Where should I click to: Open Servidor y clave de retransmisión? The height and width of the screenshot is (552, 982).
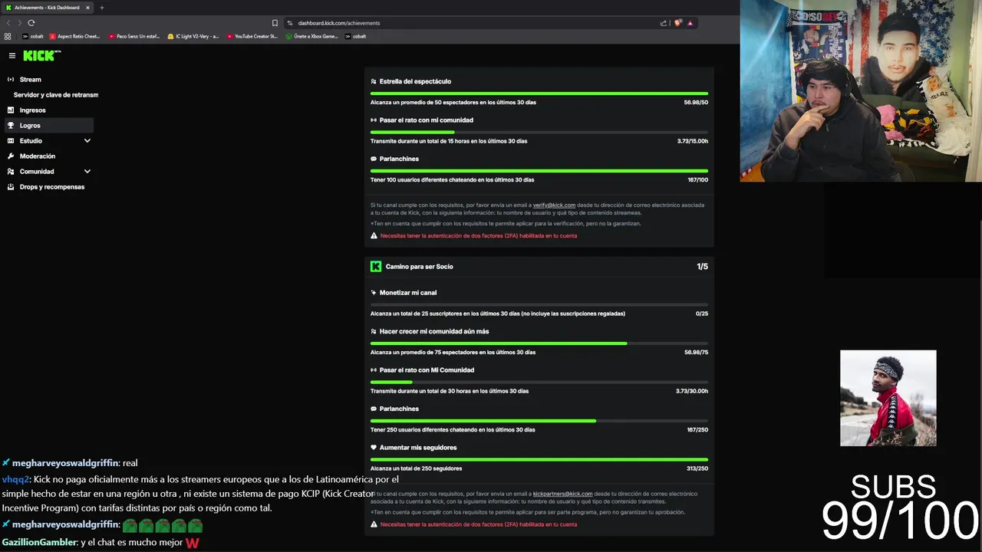click(x=56, y=95)
